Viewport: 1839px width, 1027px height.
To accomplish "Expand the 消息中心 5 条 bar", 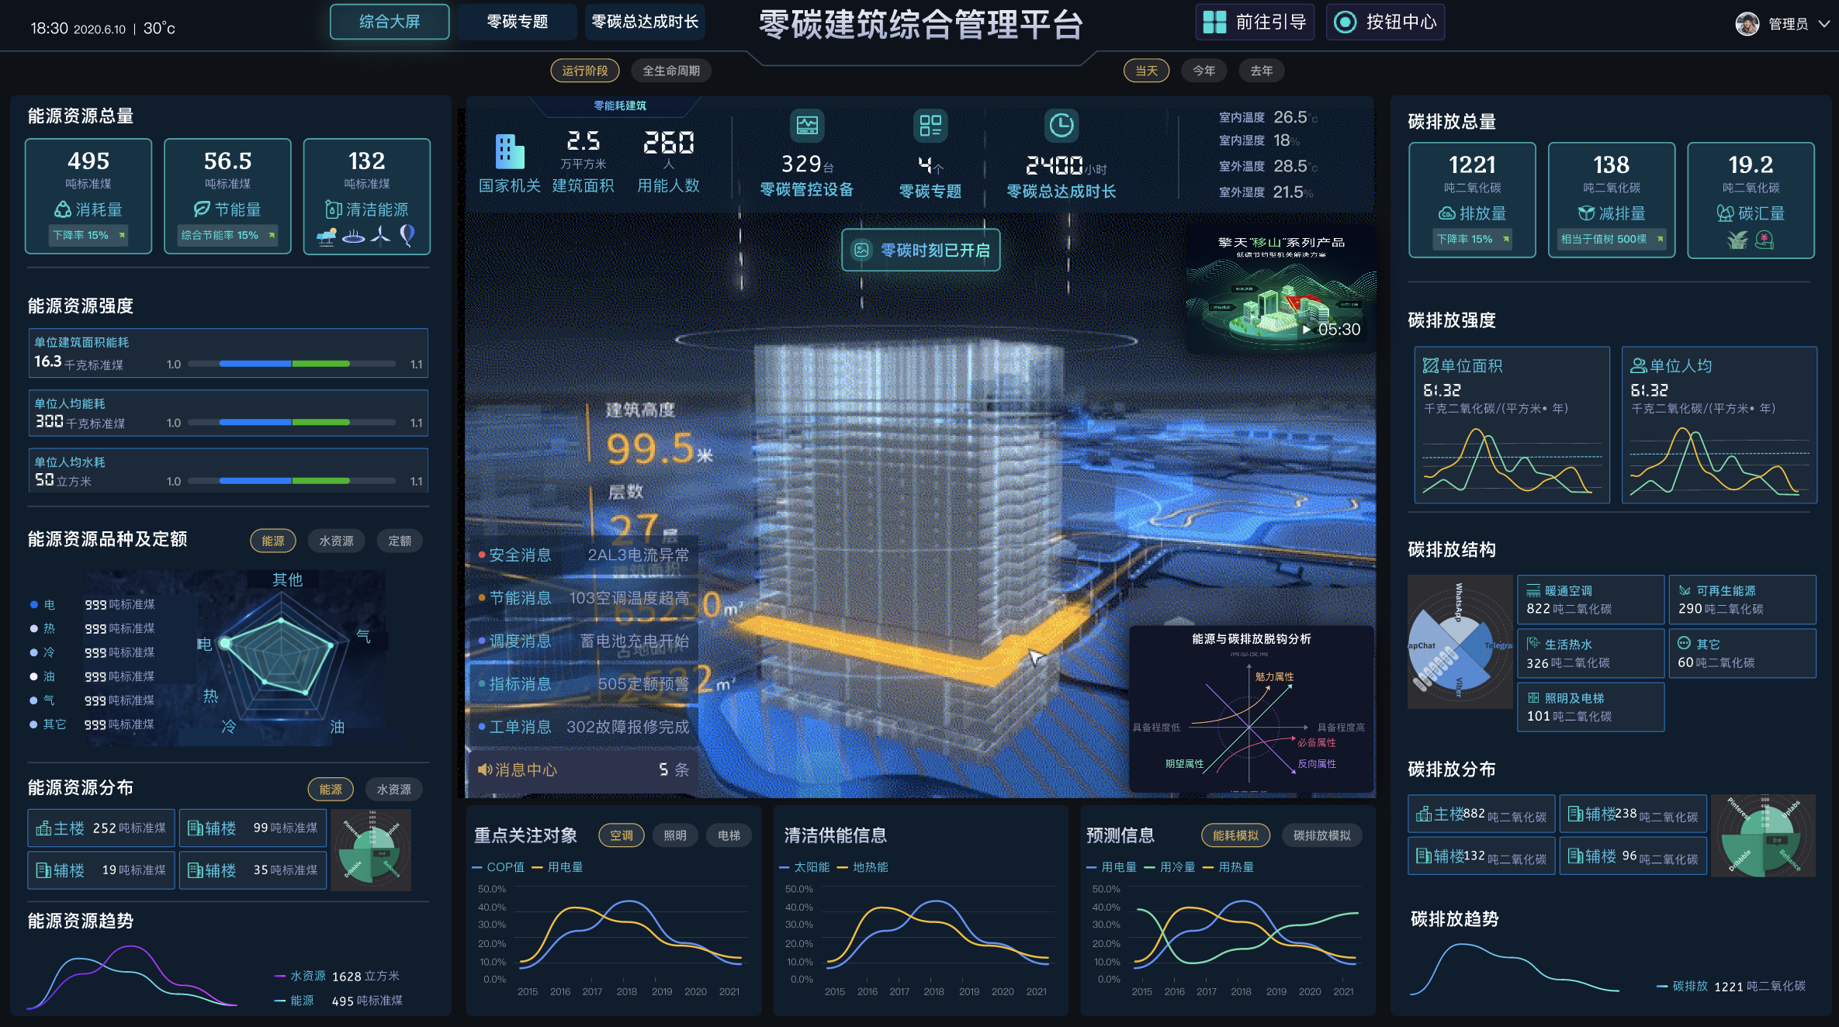I will point(582,769).
